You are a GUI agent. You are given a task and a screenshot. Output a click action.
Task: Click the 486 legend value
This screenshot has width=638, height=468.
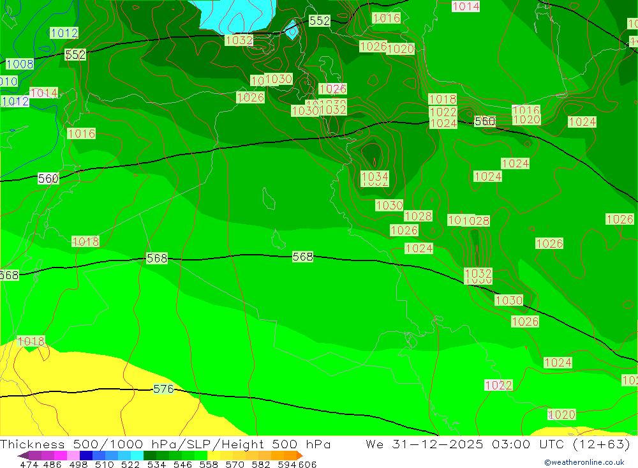click(52, 464)
